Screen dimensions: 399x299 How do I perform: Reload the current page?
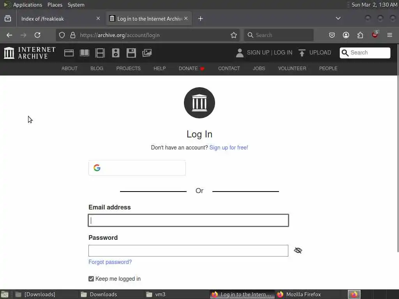[x=37, y=35]
